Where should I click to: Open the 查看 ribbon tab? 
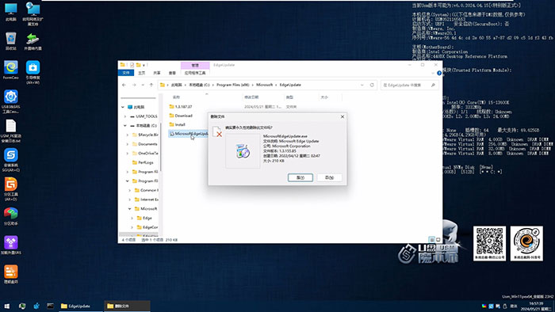172,73
